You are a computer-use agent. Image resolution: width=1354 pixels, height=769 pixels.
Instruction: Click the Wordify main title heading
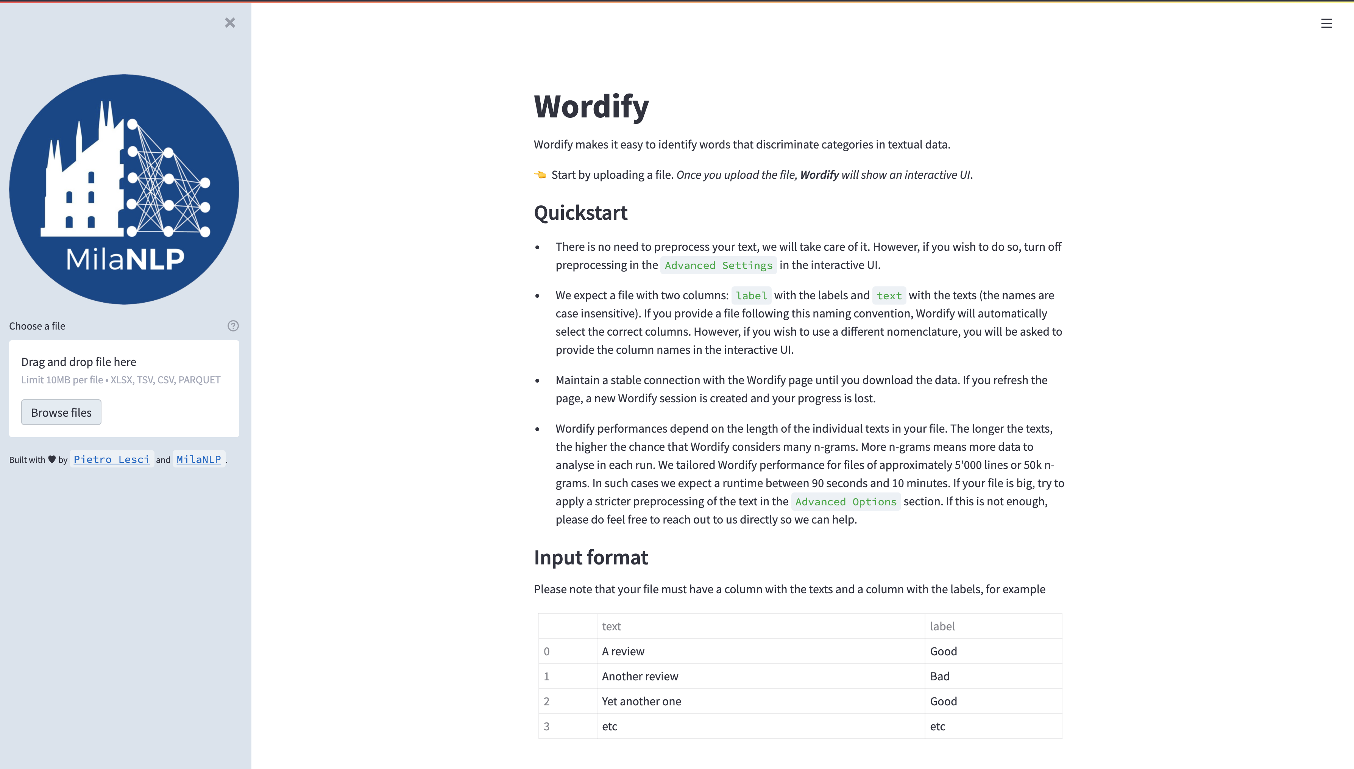click(x=591, y=107)
